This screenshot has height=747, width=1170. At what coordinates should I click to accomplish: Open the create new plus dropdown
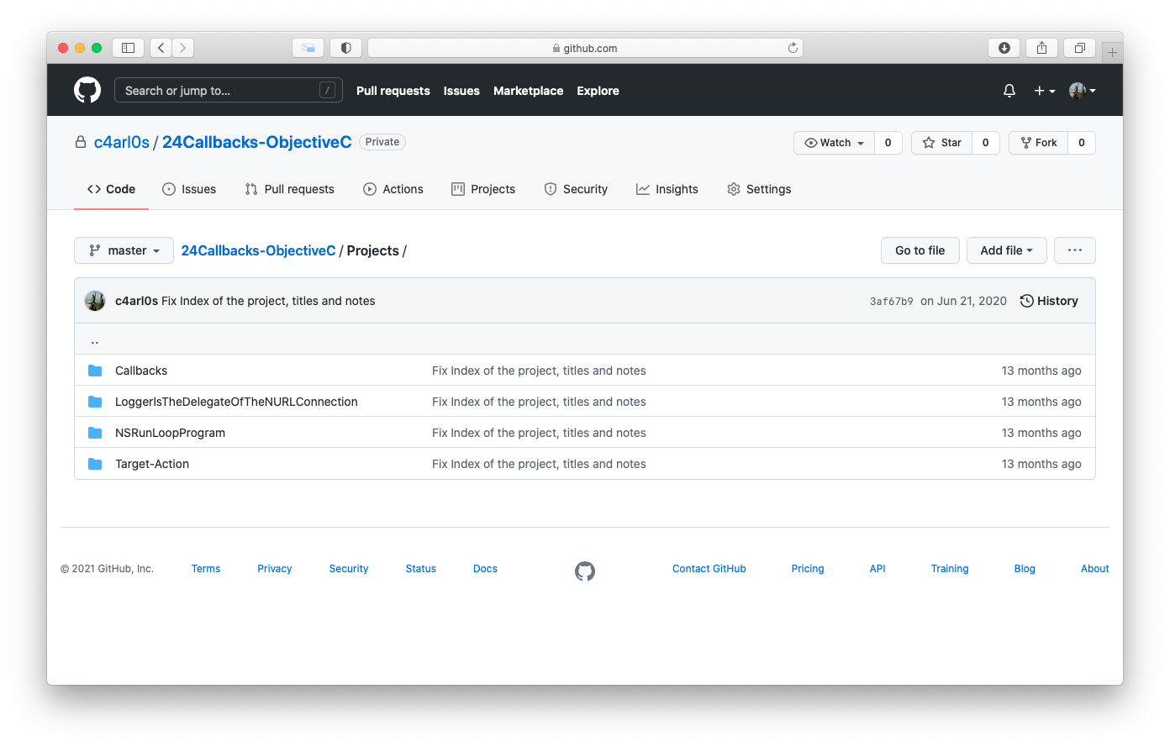pos(1045,91)
